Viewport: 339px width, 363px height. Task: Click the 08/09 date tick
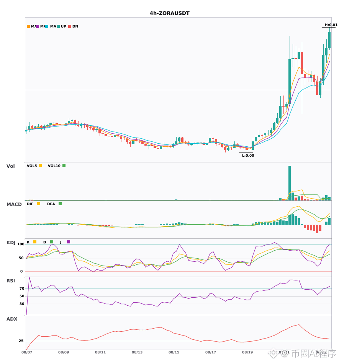64,352
